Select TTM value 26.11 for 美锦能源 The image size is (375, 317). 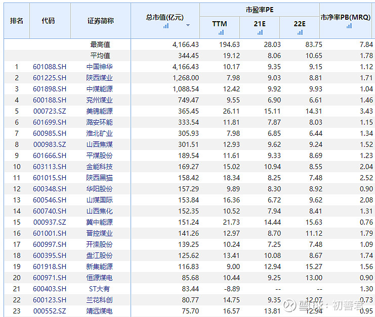[x=231, y=111]
